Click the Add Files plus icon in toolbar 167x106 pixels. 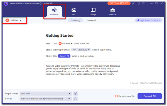click(7, 20)
